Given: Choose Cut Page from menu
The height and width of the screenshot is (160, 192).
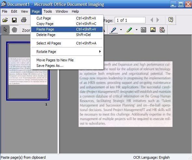Looking at the screenshot, I should 67,18.
